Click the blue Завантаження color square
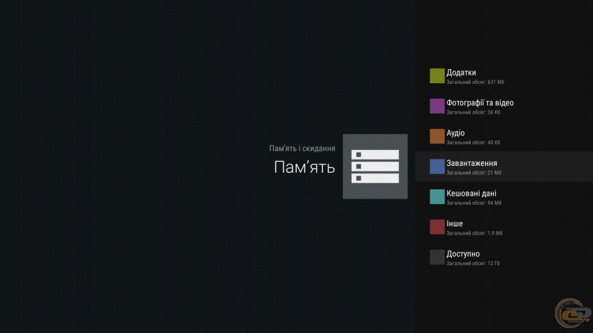The width and height of the screenshot is (593, 333). [x=437, y=166]
